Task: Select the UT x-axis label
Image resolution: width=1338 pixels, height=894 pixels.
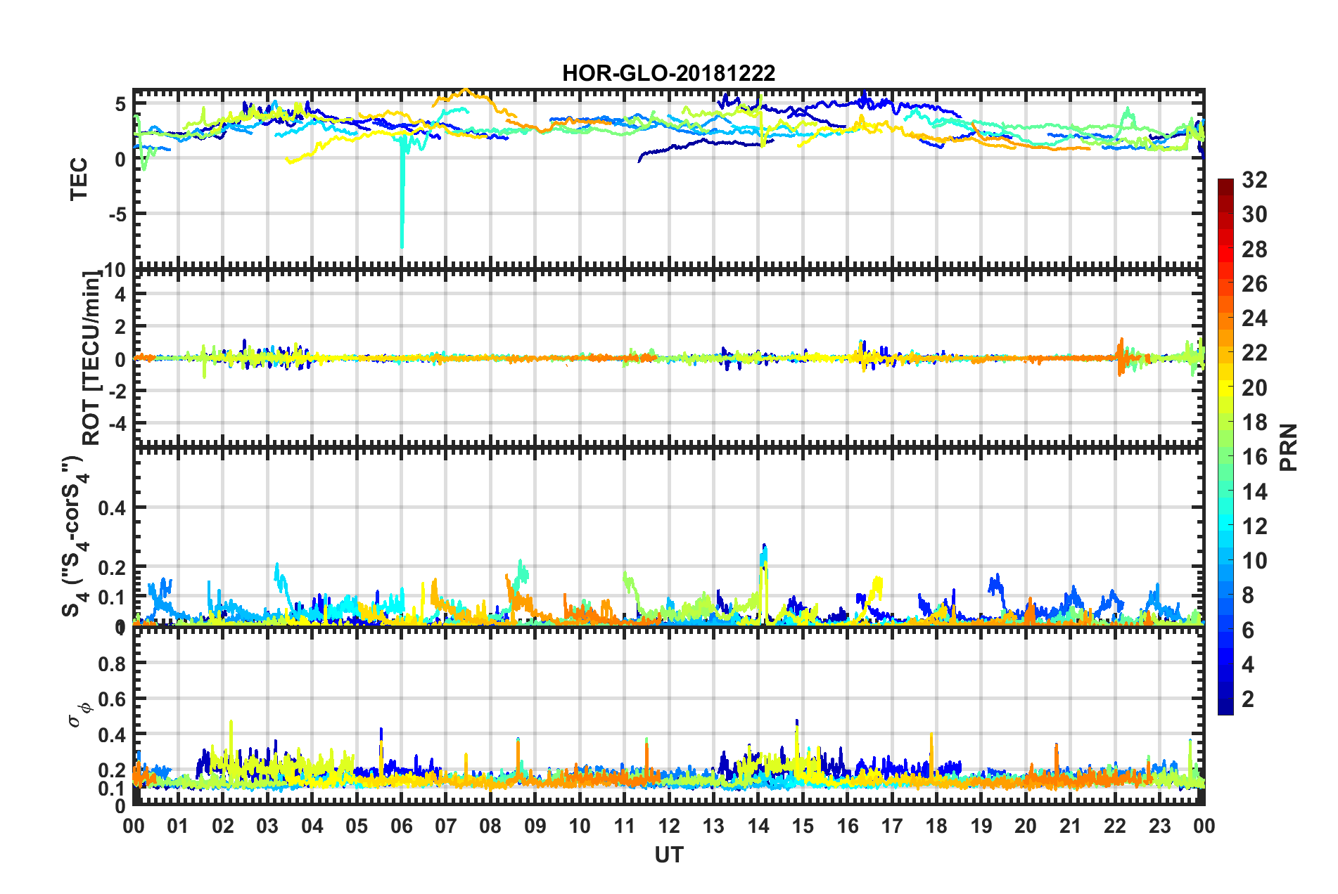Action: coord(668,855)
